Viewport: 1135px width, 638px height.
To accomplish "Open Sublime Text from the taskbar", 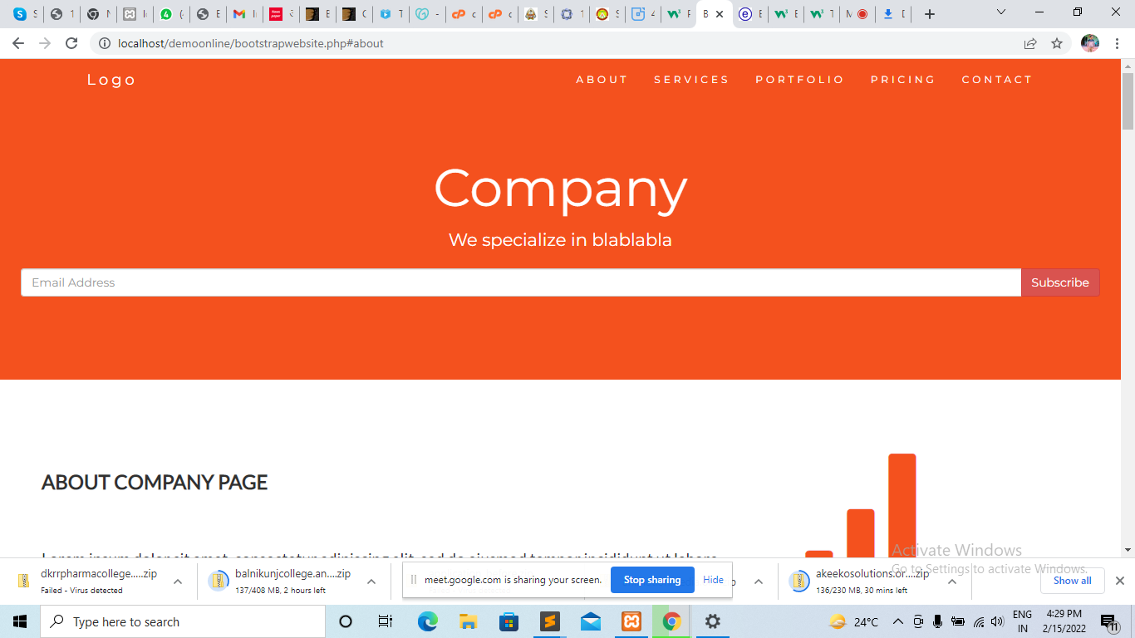I will click(x=549, y=621).
